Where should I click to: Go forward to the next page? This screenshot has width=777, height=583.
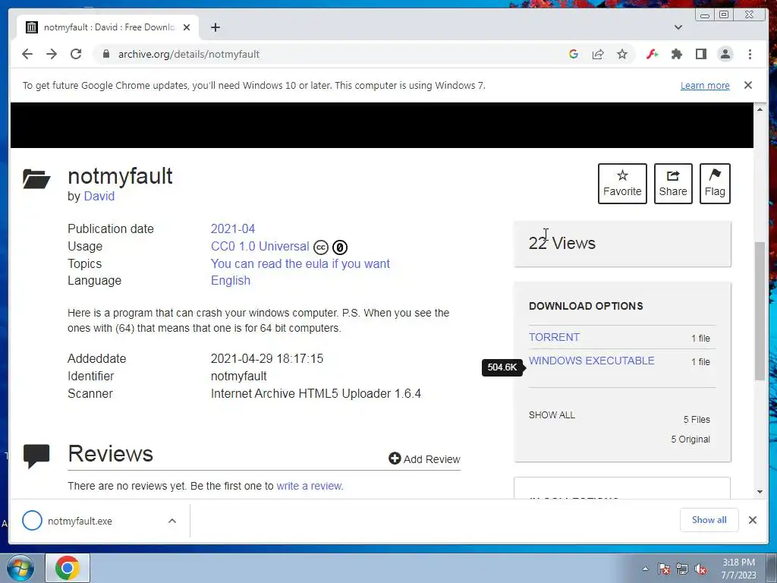(x=52, y=54)
